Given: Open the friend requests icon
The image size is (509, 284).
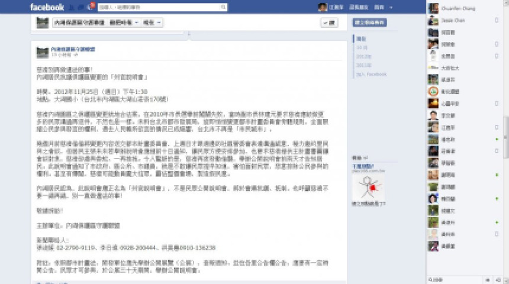Looking at the screenshot, I should [x=72, y=7].
